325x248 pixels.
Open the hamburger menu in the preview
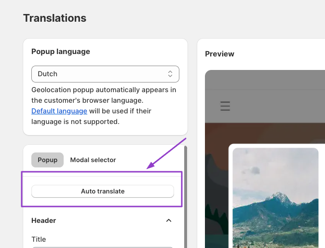coord(225,106)
